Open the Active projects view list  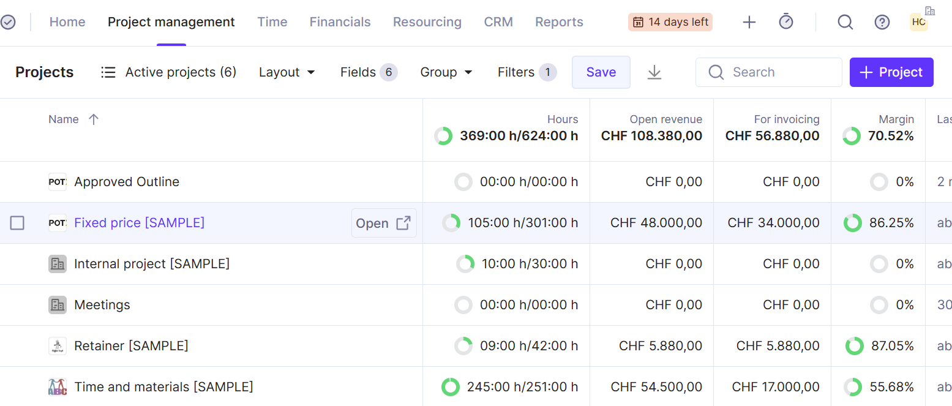[x=168, y=72]
